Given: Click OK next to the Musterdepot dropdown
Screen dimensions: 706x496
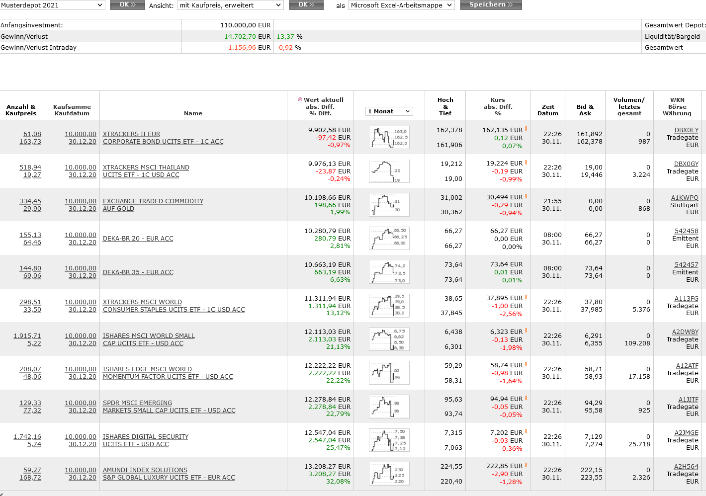Looking at the screenshot, I should coord(127,5).
